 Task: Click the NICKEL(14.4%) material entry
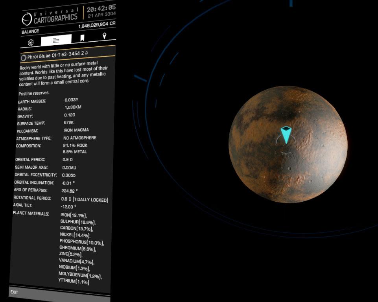(x=75, y=235)
